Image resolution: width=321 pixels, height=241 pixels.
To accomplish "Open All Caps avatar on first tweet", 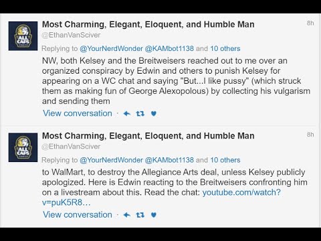I will pyautogui.click(x=23, y=36).
